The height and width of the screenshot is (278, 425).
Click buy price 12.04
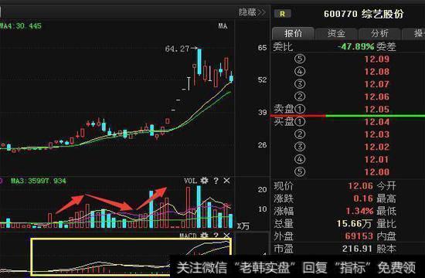tap(377, 122)
